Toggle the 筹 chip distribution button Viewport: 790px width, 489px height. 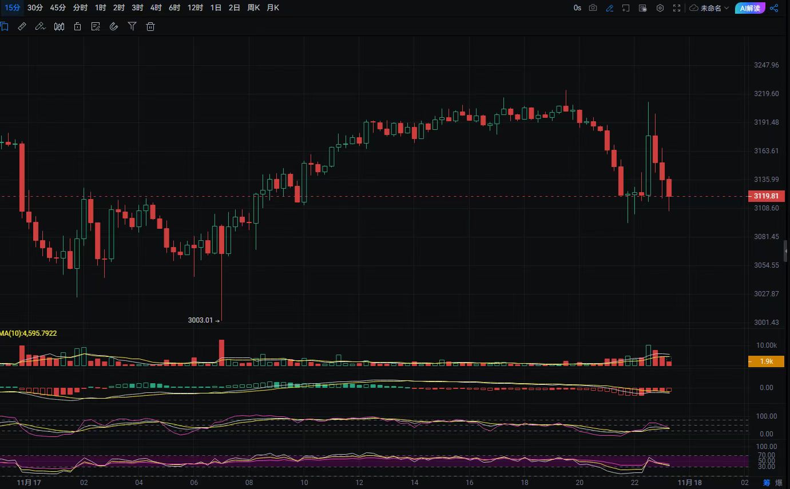(x=767, y=483)
